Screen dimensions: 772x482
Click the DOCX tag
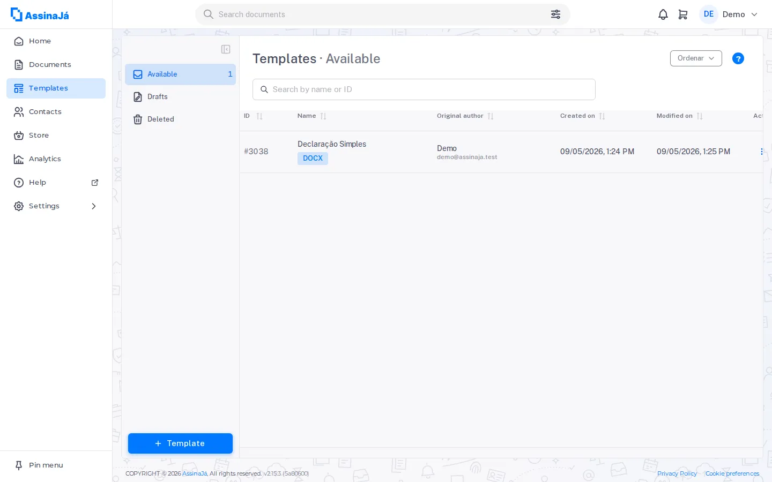313,159
